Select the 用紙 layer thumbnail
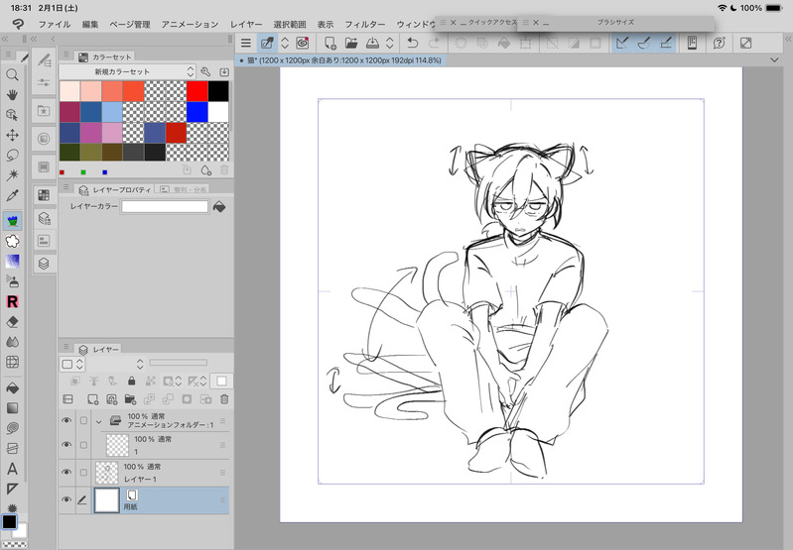This screenshot has height=550, width=793. pyautogui.click(x=107, y=500)
